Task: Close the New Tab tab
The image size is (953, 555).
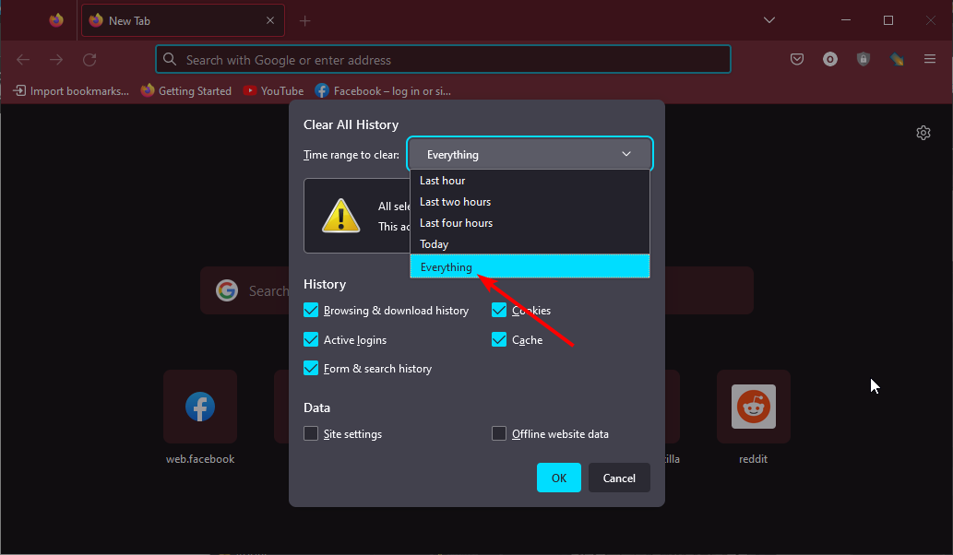Action: [x=270, y=20]
